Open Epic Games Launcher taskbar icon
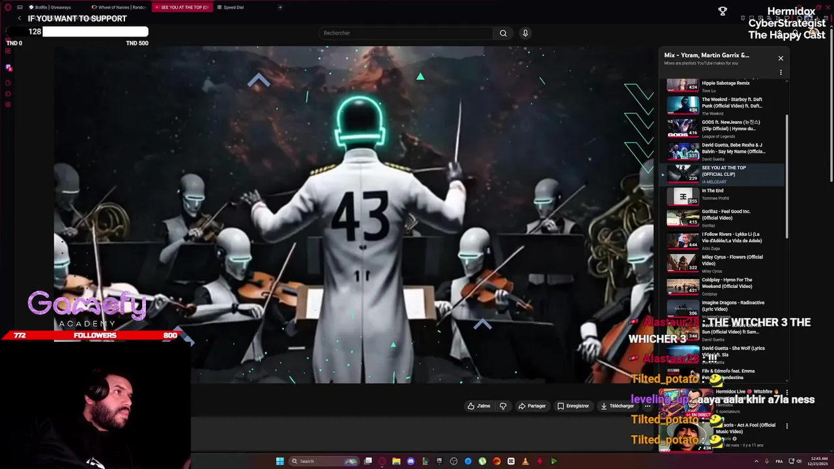The width and height of the screenshot is (834, 469). [x=440, y=461]
